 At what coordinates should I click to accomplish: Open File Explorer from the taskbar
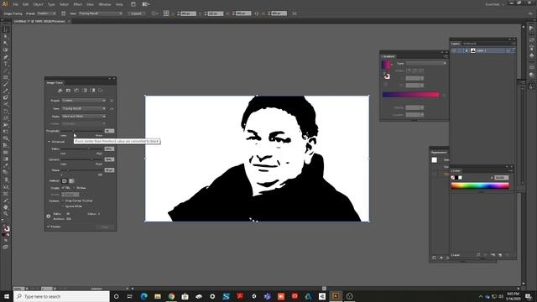[x=158, y=296]
